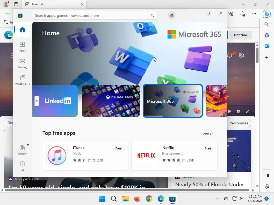
Task: Open Help in the Store sidebar
Action: tap(22, 167)
